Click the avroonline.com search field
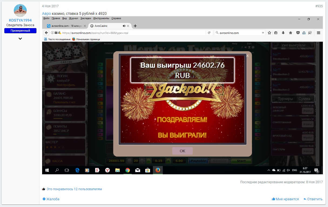This screenshot has width=328, height=207. 239,33
